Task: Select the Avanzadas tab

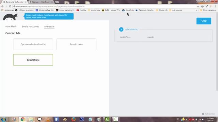Action: click(49, 26)
